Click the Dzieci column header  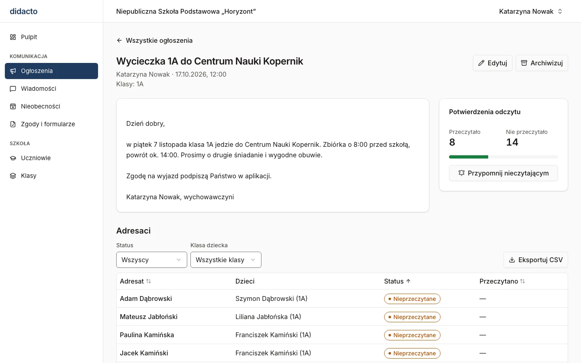245,281
